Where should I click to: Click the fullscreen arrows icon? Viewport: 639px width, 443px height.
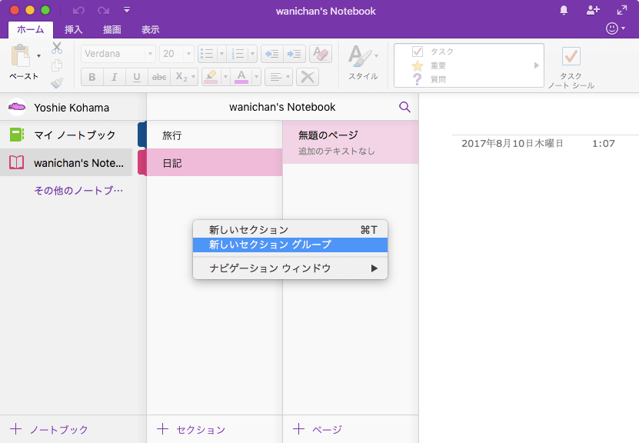click(622, 10)
